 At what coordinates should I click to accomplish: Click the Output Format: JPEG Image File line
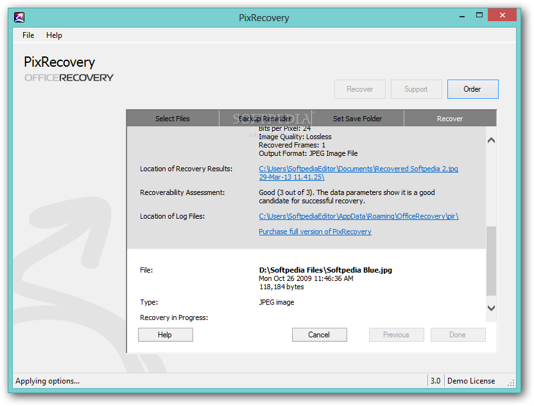[x=308, y=153]
